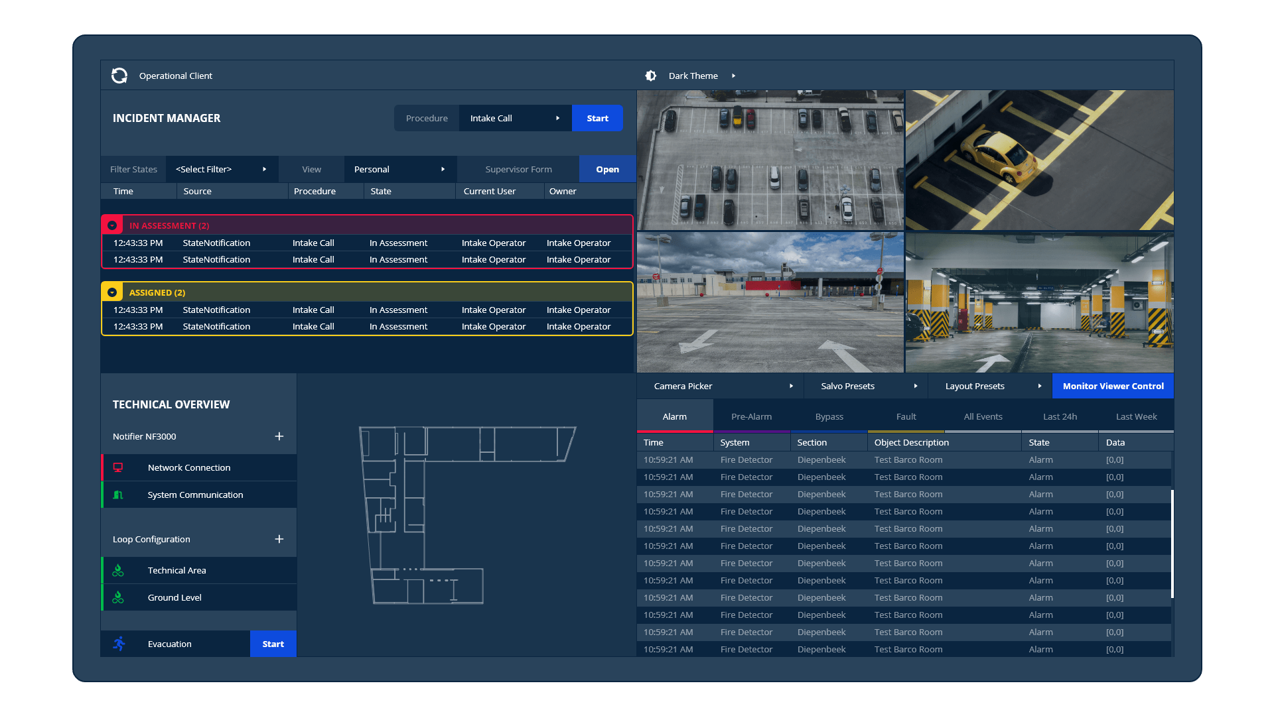This screenshot has height=716, width=1274.
Task: Expand the Notifier NF3000 section
Action: point(279,436)
